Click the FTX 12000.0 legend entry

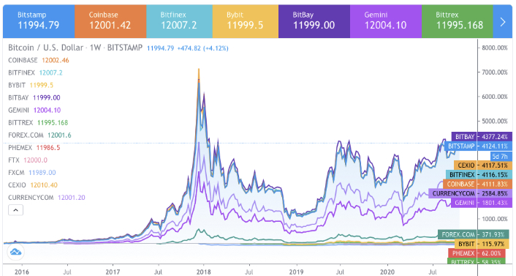[x=28, y=160]
